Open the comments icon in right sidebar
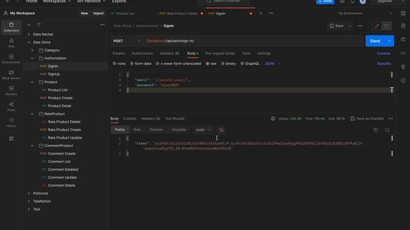Image resolution: width=410 pixels, height=230 pixels. tap(403, 40)
